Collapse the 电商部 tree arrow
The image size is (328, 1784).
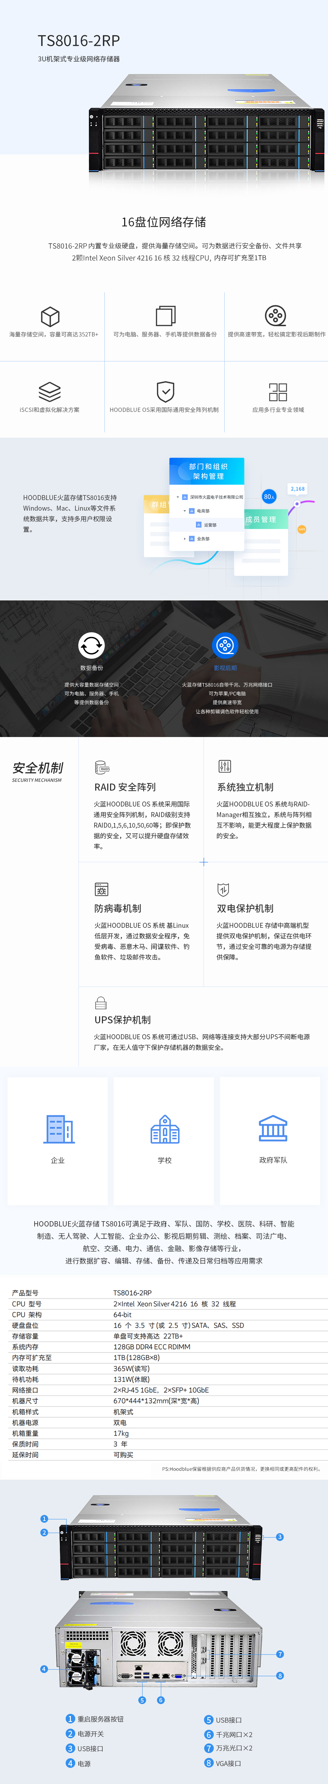[184, 510]
